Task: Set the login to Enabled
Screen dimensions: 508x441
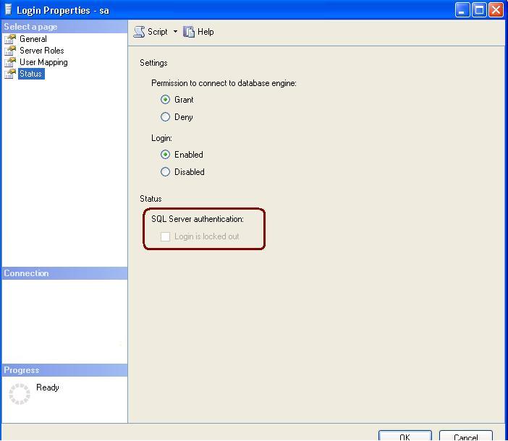Action: [165, 155]
